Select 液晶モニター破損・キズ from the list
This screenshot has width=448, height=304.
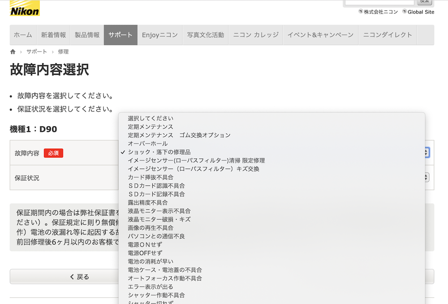(x=156, y=219)
